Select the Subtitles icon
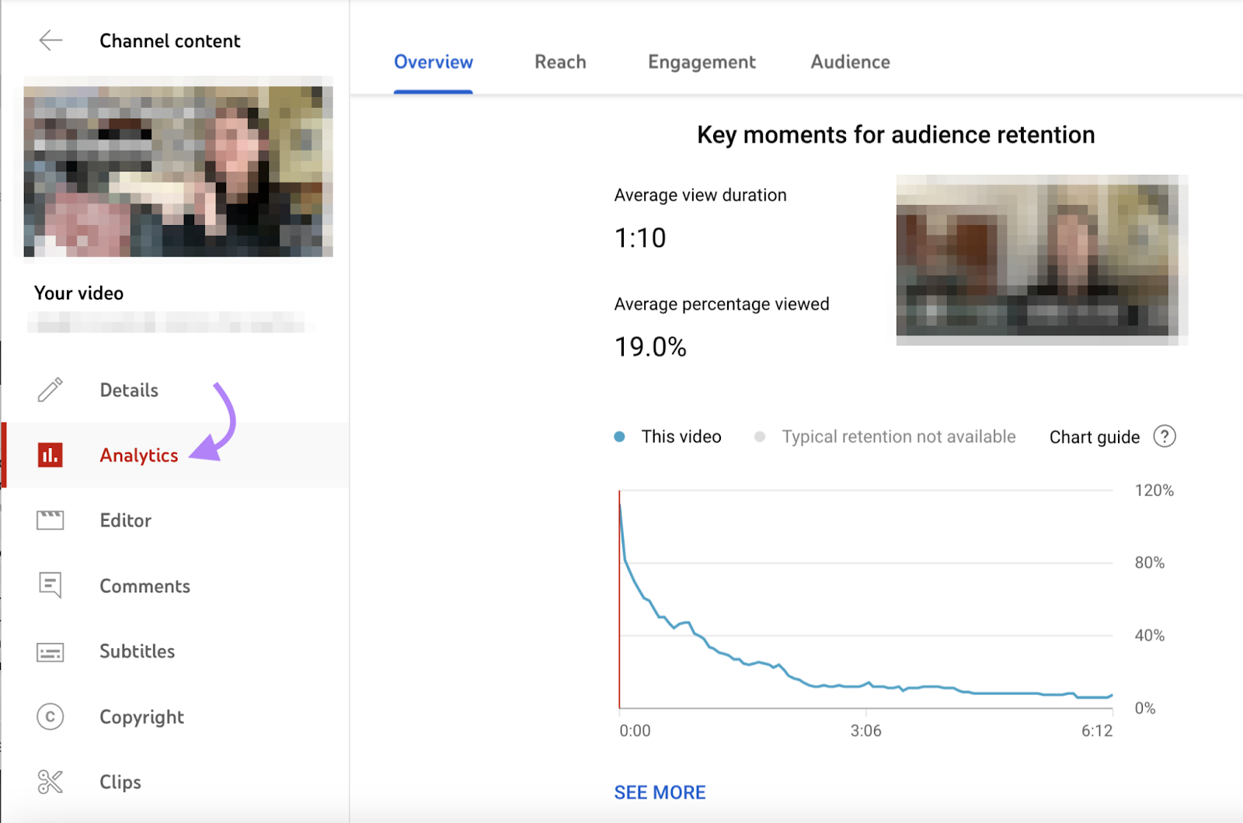 [x=50, y=651]
